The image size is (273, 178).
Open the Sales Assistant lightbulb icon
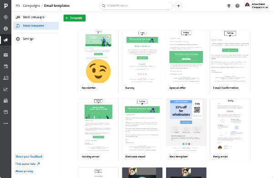229,6
